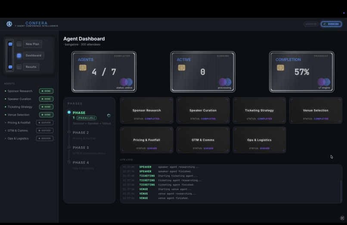Click the fullscreen icon in bottom corner
The width and height of the screenshot is (347, 225).
[342, 218]
